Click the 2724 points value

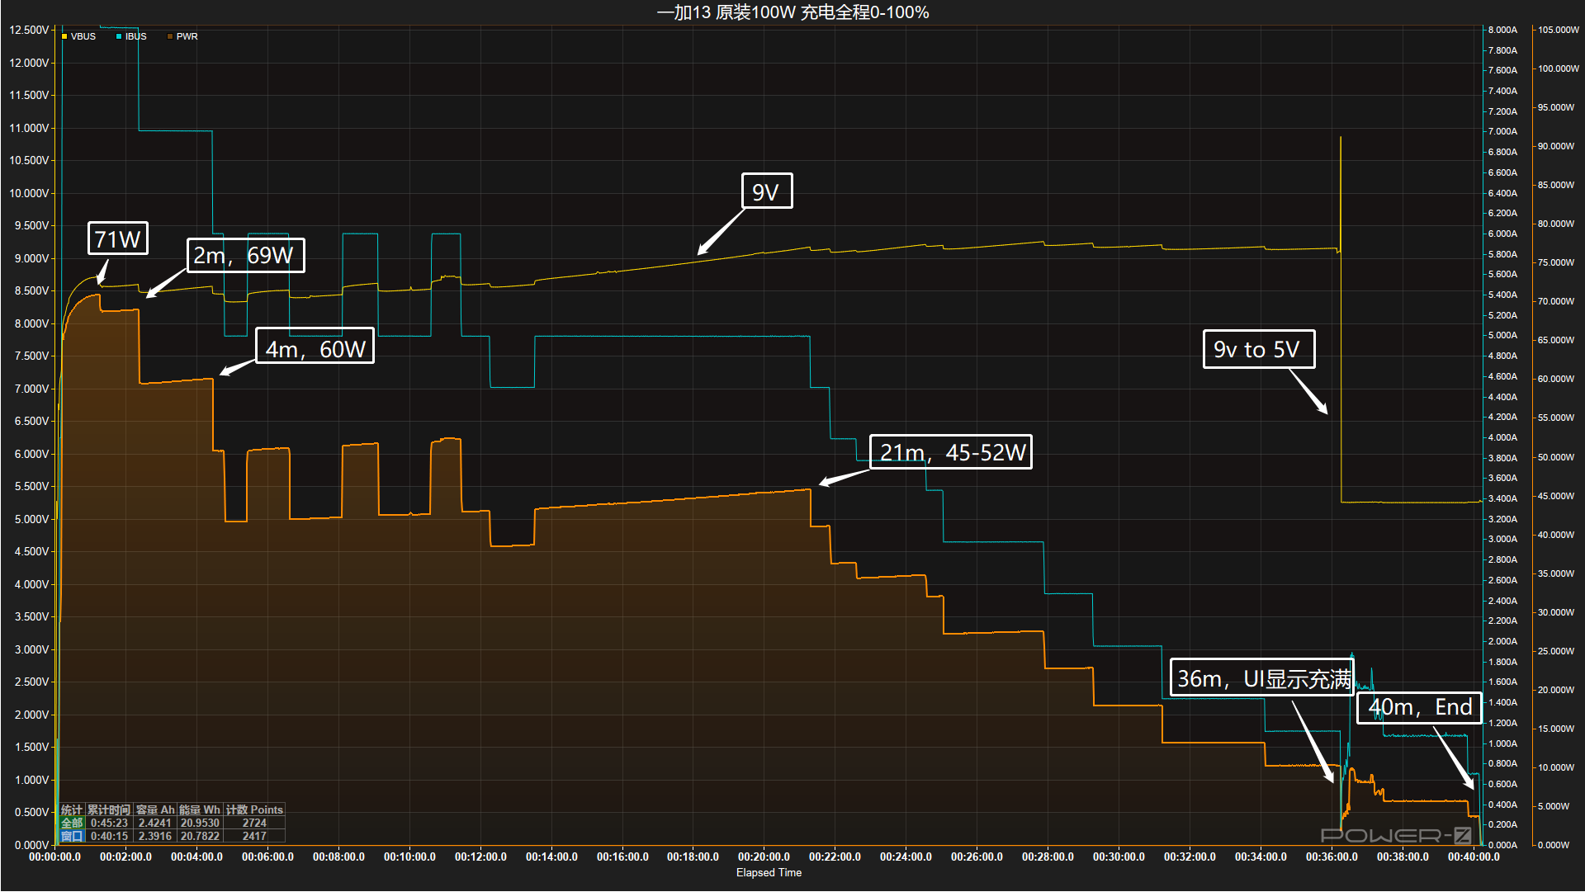pos(254,824)
